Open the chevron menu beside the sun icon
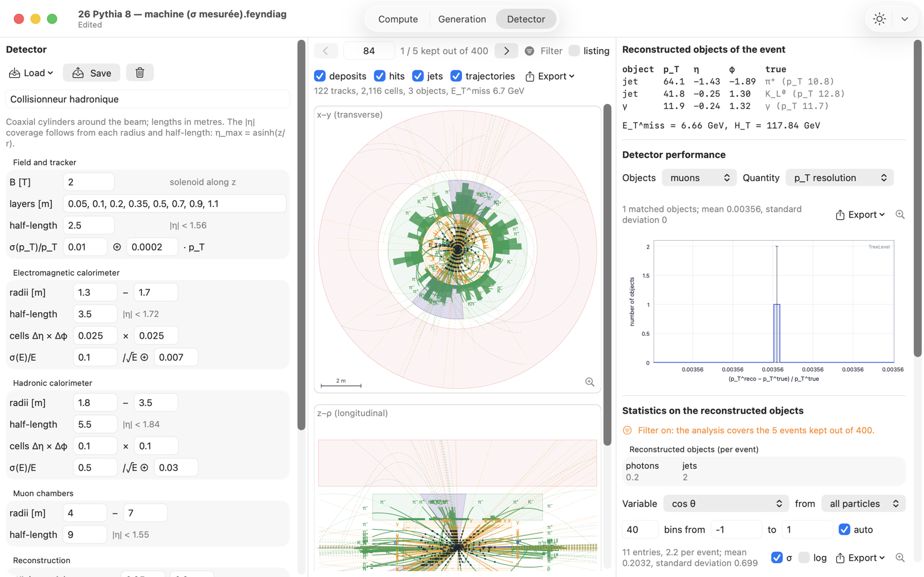 pyautogui.click(x=905, y=19)
